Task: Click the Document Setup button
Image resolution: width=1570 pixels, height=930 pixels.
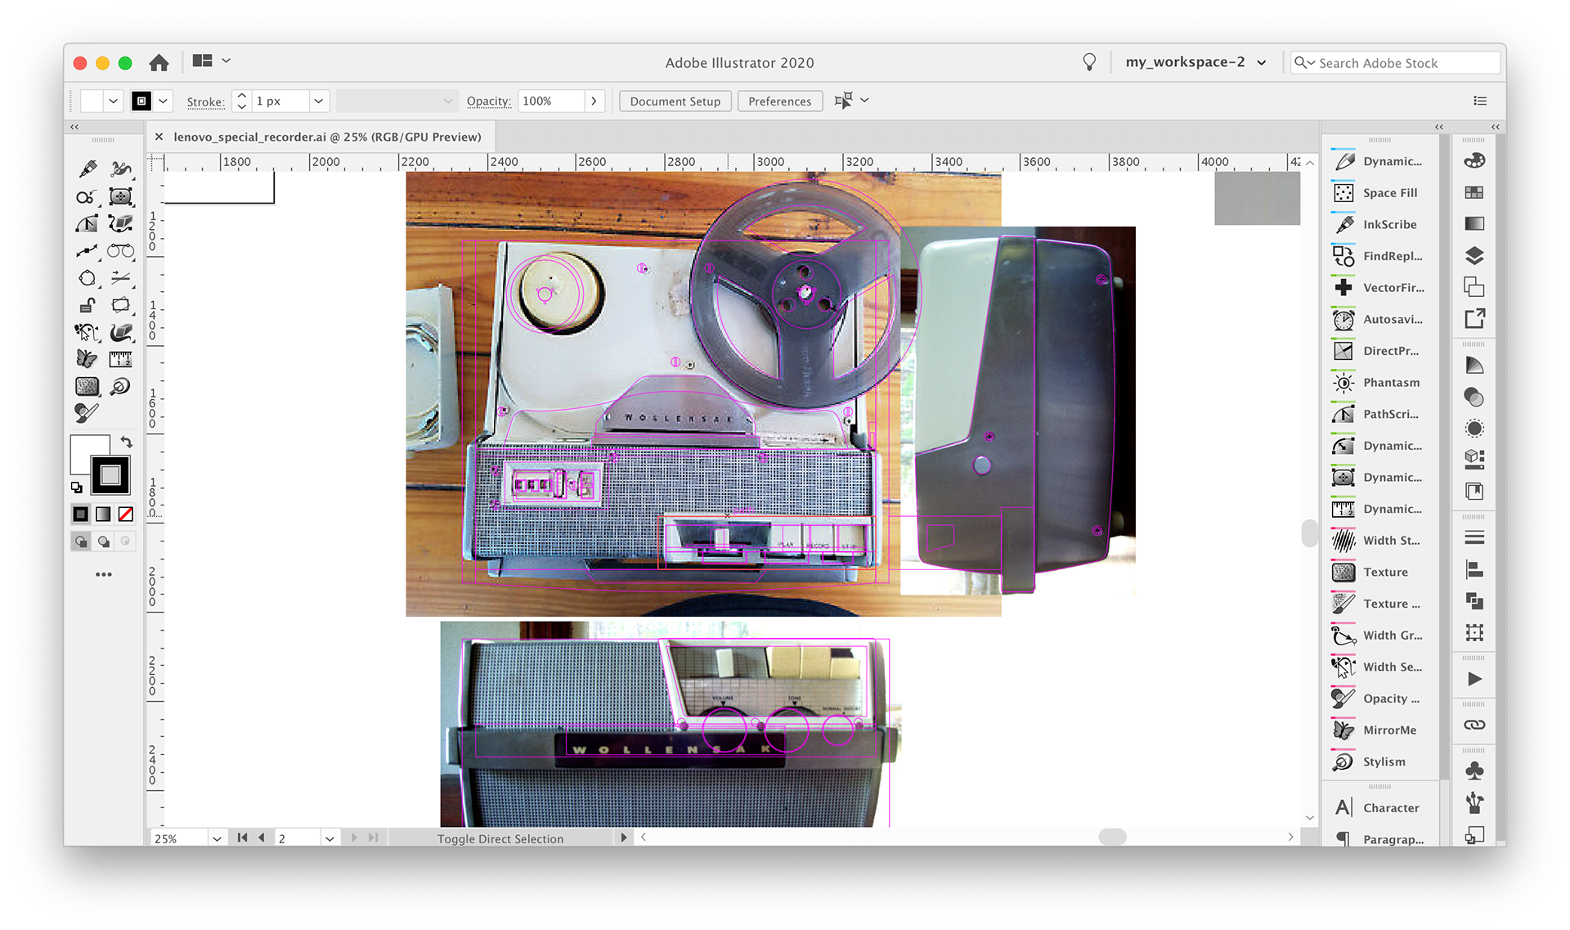Action: click(x=675, y=101)
